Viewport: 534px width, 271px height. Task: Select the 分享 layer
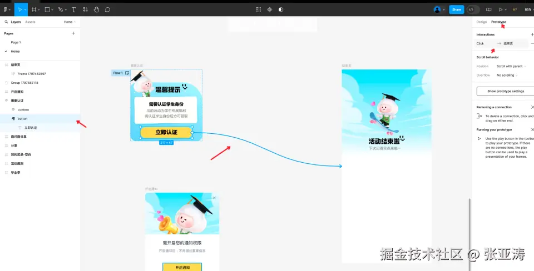pos(40,145)
